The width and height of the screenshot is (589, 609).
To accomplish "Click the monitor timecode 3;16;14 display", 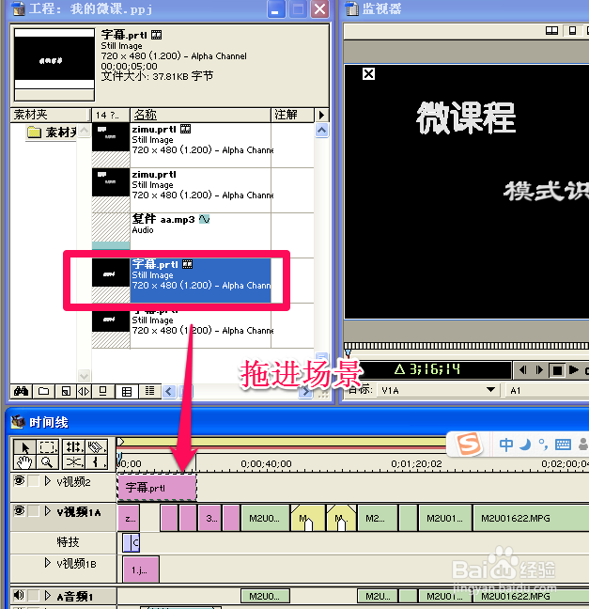I will (427, 369).
